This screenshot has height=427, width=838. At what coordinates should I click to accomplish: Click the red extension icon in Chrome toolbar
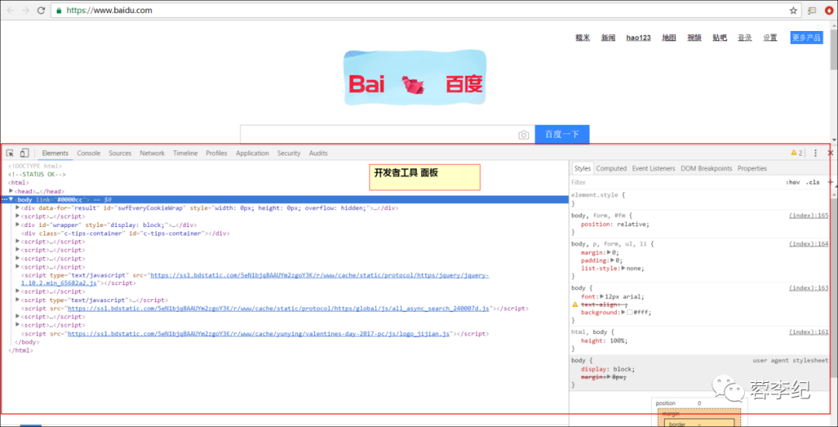[829, 10]
